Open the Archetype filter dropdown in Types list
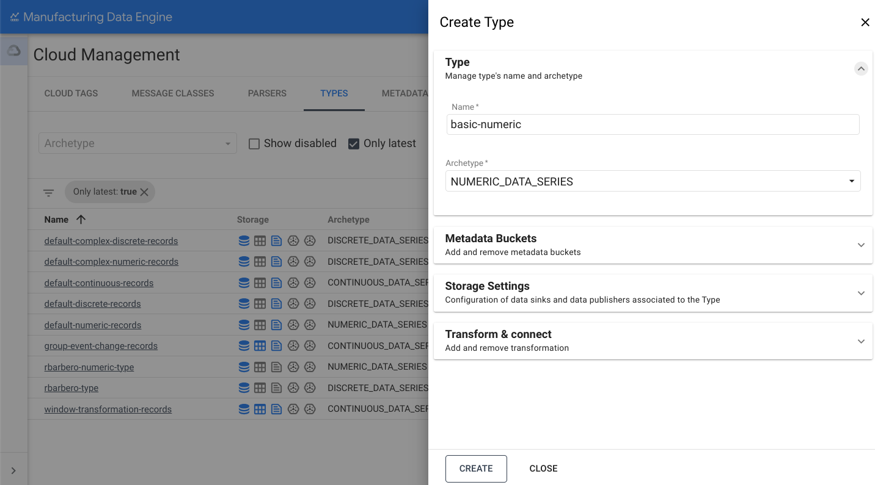The height and width of the screenshot is (485, 875). [x=137, y=143]
